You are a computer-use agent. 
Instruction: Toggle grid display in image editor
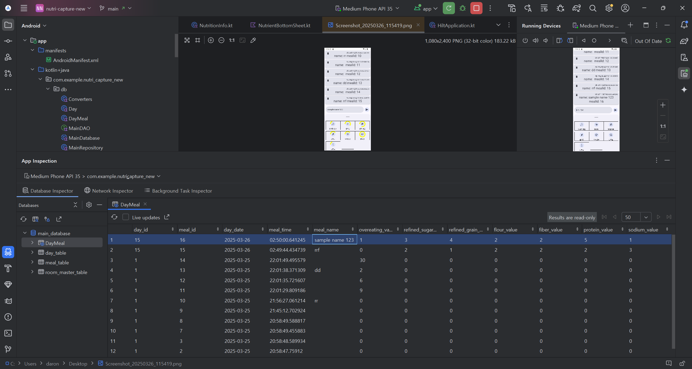tap(198, 40)
